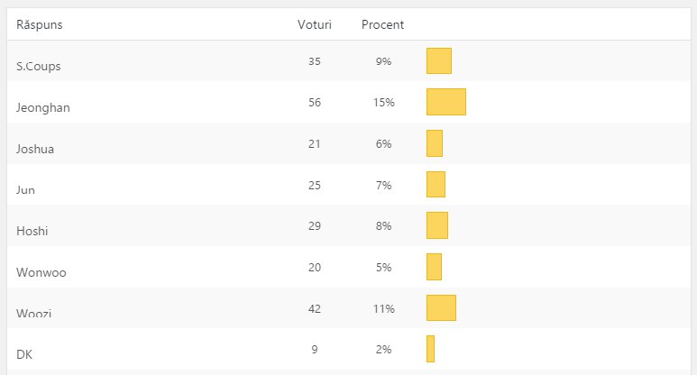The width and height of the screenshot is (697, 375).
Task: Click the 6% value for Joshua
Action: (x=384, y=144)
